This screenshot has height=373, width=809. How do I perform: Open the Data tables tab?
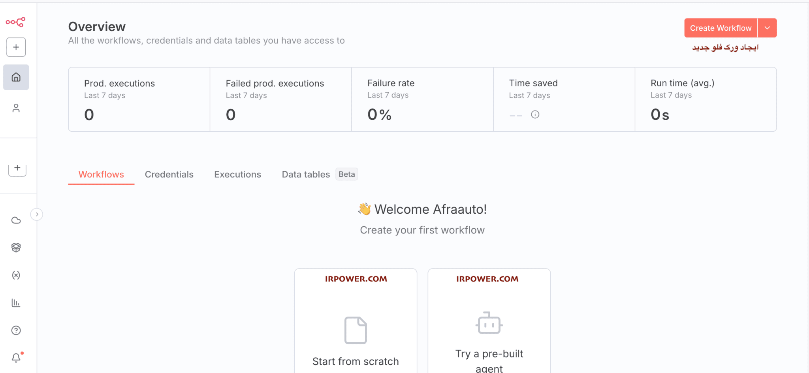click(306, 175)
